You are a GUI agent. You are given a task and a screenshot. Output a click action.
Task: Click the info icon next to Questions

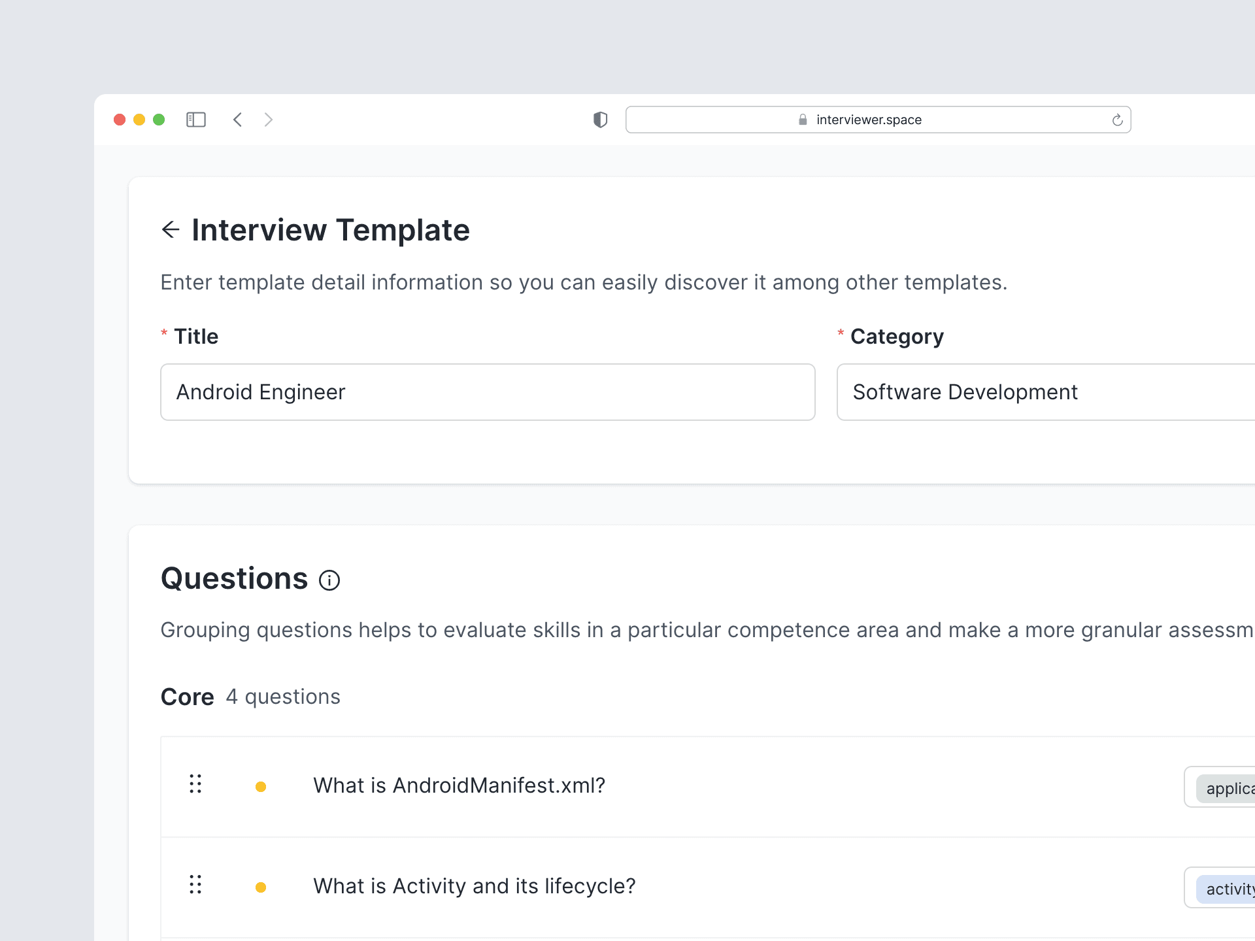(x=329, y=580)
